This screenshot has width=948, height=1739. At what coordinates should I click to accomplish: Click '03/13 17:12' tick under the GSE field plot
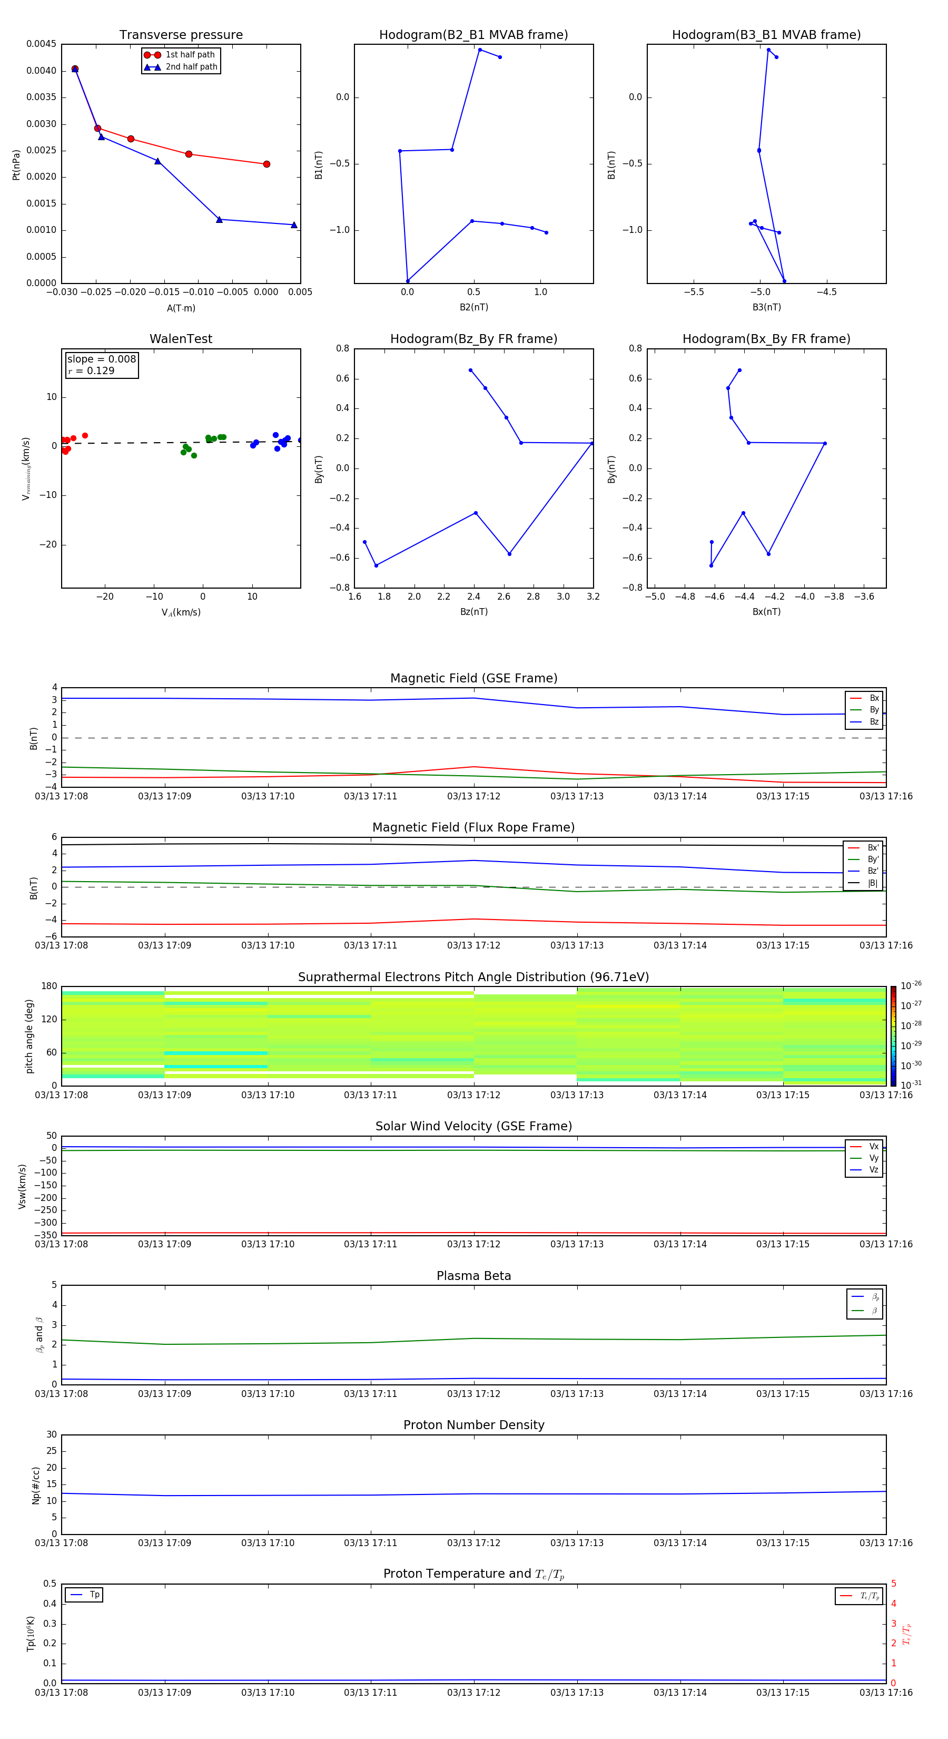coord(473,797)
